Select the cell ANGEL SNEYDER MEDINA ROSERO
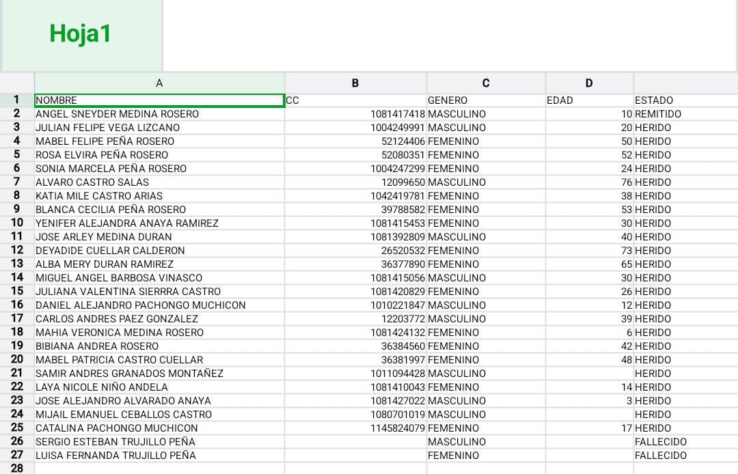Screen dimensions: 738x474 tap(159, 114)
